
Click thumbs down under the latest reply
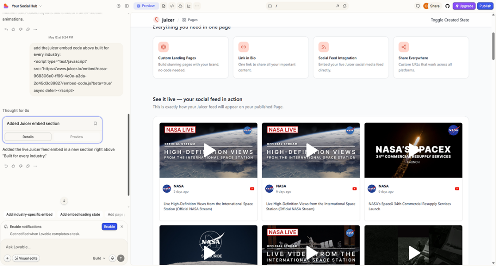click(20, 166)
